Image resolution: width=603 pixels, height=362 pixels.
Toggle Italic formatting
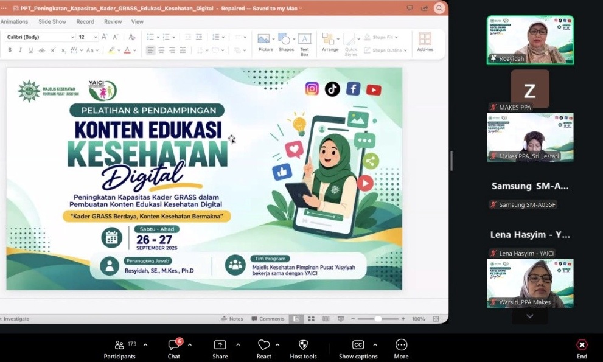point(20,50)
